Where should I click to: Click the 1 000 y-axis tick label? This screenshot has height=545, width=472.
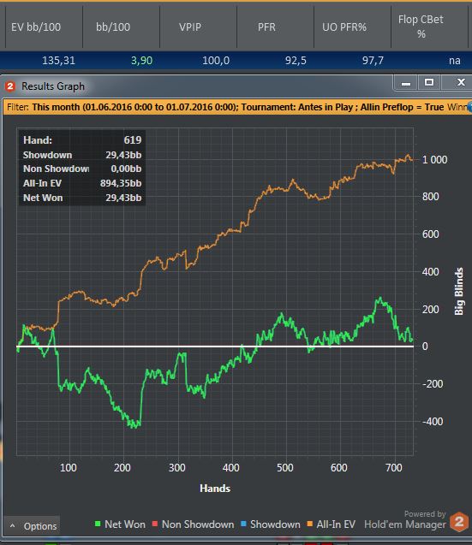pos(435,159)
